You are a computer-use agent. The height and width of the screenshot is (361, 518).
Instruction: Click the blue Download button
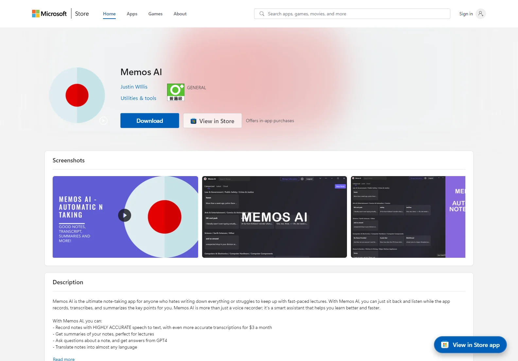point(150,121)
